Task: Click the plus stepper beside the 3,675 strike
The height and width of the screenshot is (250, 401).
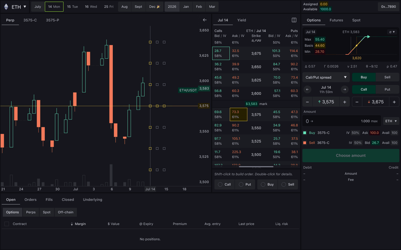Action: click(x=394, y=102)
